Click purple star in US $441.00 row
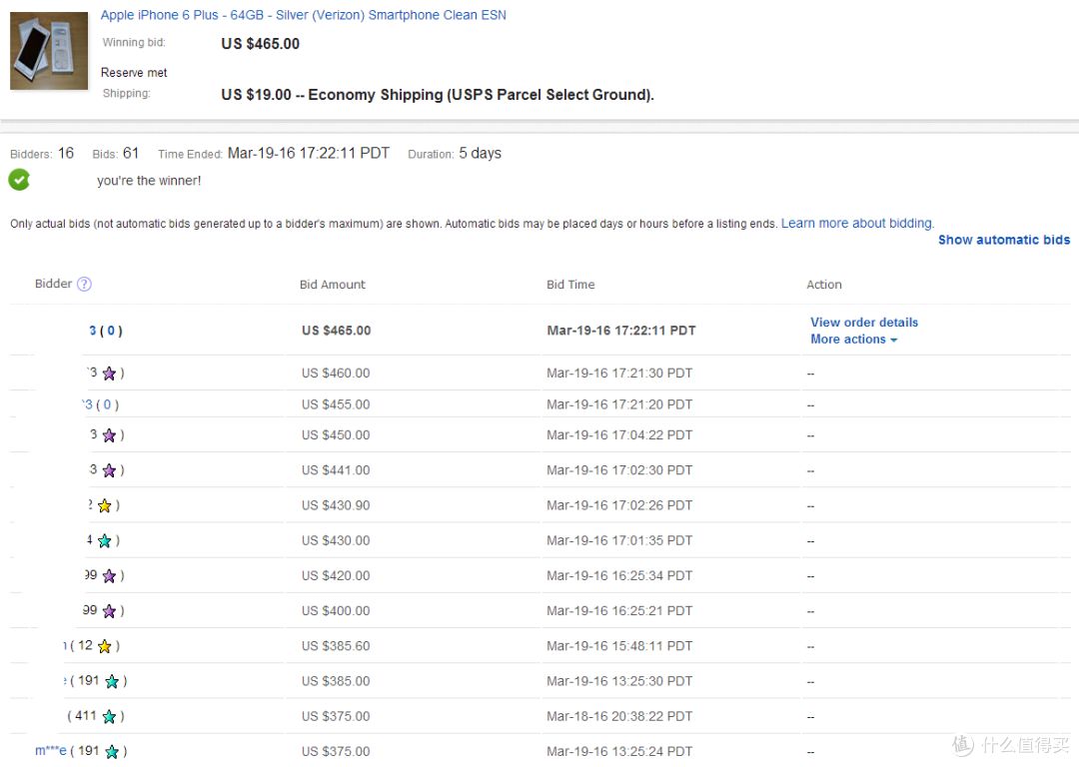 109,470
